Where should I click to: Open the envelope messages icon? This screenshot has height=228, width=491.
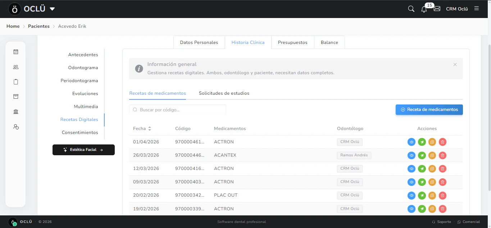tap(437, 9)
